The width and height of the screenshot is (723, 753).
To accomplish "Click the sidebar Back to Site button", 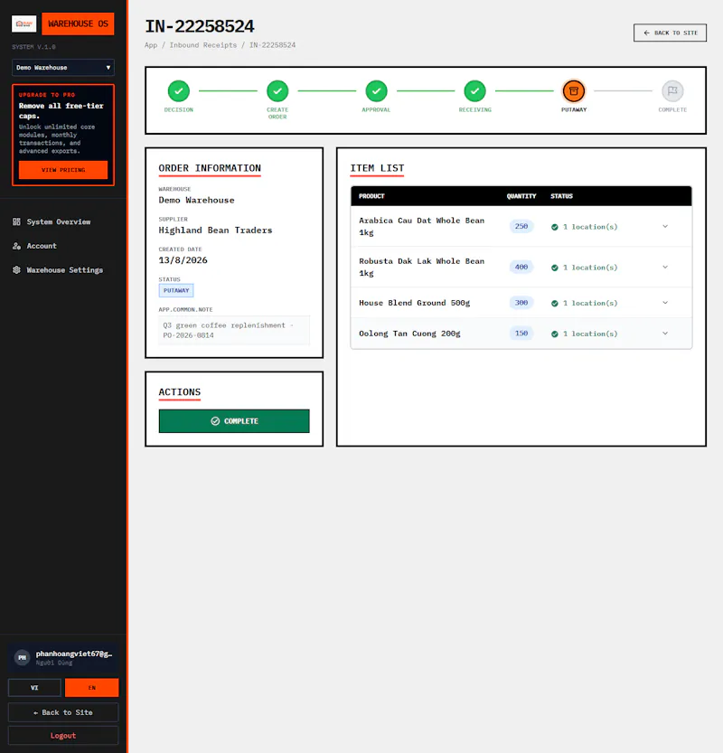I will pos(63,712).
